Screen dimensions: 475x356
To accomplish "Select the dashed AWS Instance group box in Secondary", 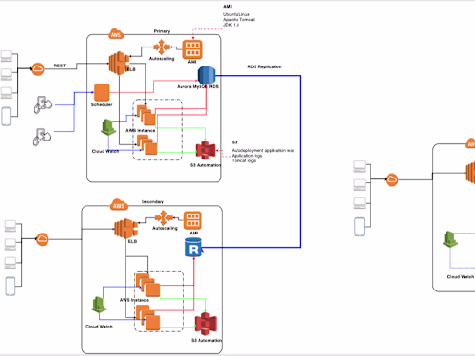I will point(159,301).
